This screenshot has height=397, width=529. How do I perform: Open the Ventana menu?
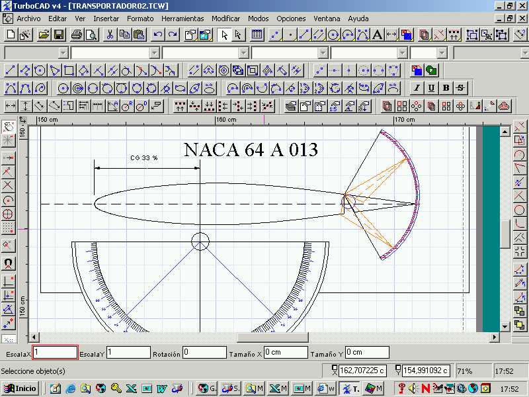point(327,19)
